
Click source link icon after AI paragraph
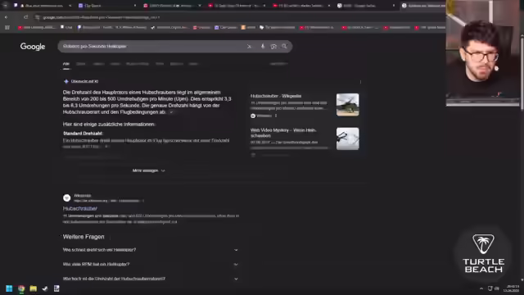tap(171, 112)
